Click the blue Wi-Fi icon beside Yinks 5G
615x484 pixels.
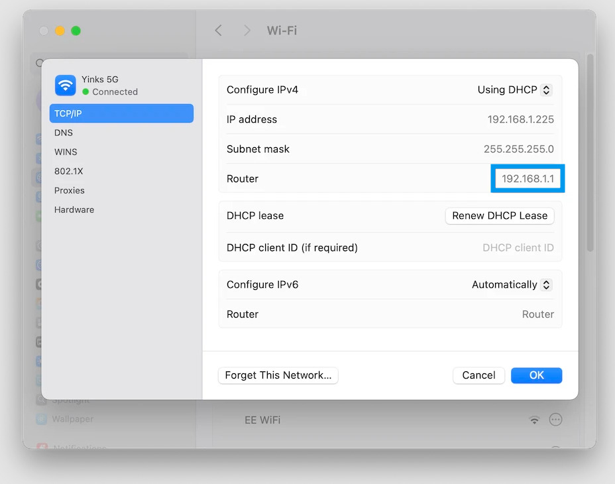coord(65,85)
